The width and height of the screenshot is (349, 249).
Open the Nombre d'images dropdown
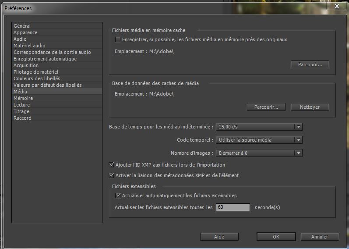tap(259, 153)
